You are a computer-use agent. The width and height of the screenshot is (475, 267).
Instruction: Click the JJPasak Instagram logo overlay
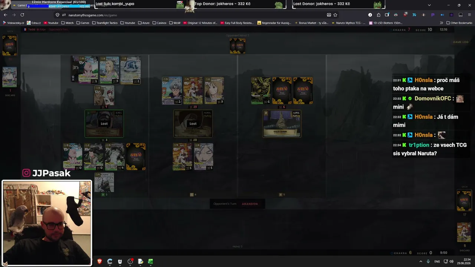pyautogui.click(x=26, y=173)
